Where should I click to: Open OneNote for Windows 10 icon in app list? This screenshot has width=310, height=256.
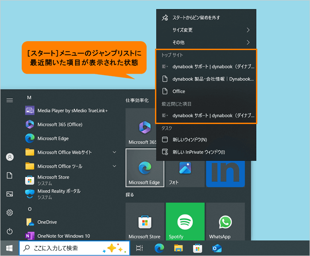tap(30, 236)
